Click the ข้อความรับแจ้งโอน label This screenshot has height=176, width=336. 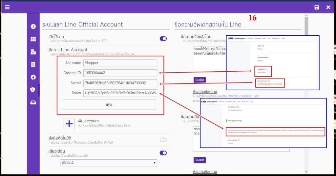(x=196, y=37)
